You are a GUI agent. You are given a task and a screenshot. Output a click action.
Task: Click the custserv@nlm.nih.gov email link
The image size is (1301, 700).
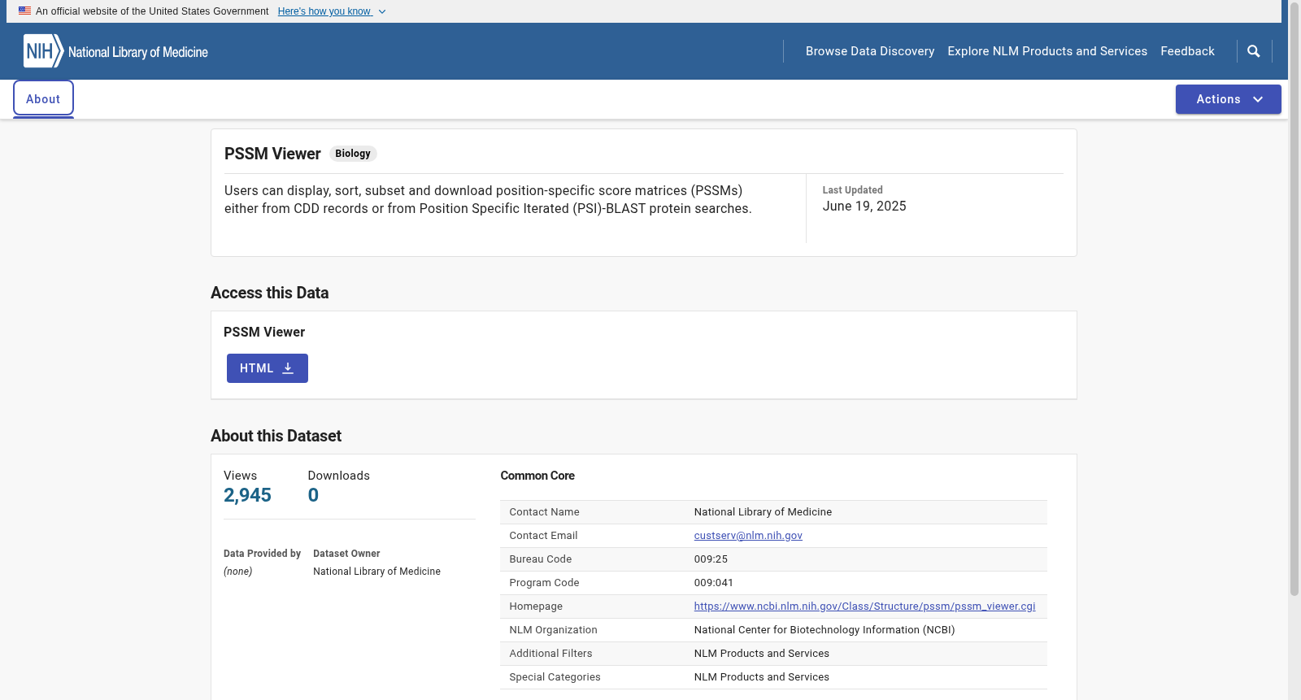(x=748, y=536)
